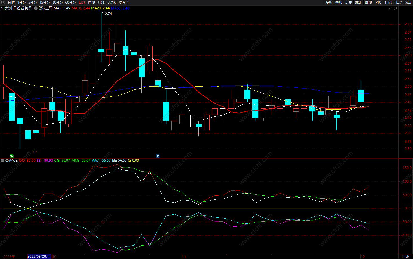
Task: Add stock with +自选 button
Action: click(x=398, y=2)
